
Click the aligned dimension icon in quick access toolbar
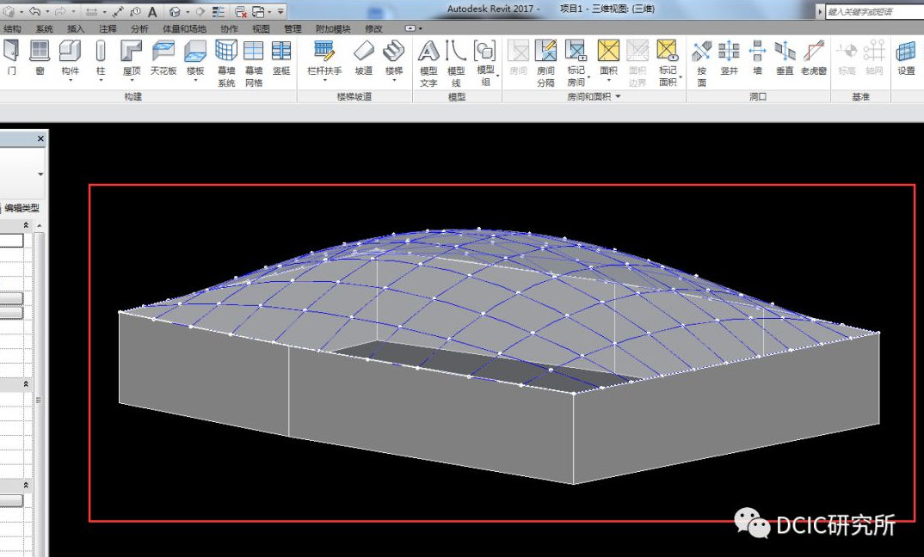[x=117, y=11]
